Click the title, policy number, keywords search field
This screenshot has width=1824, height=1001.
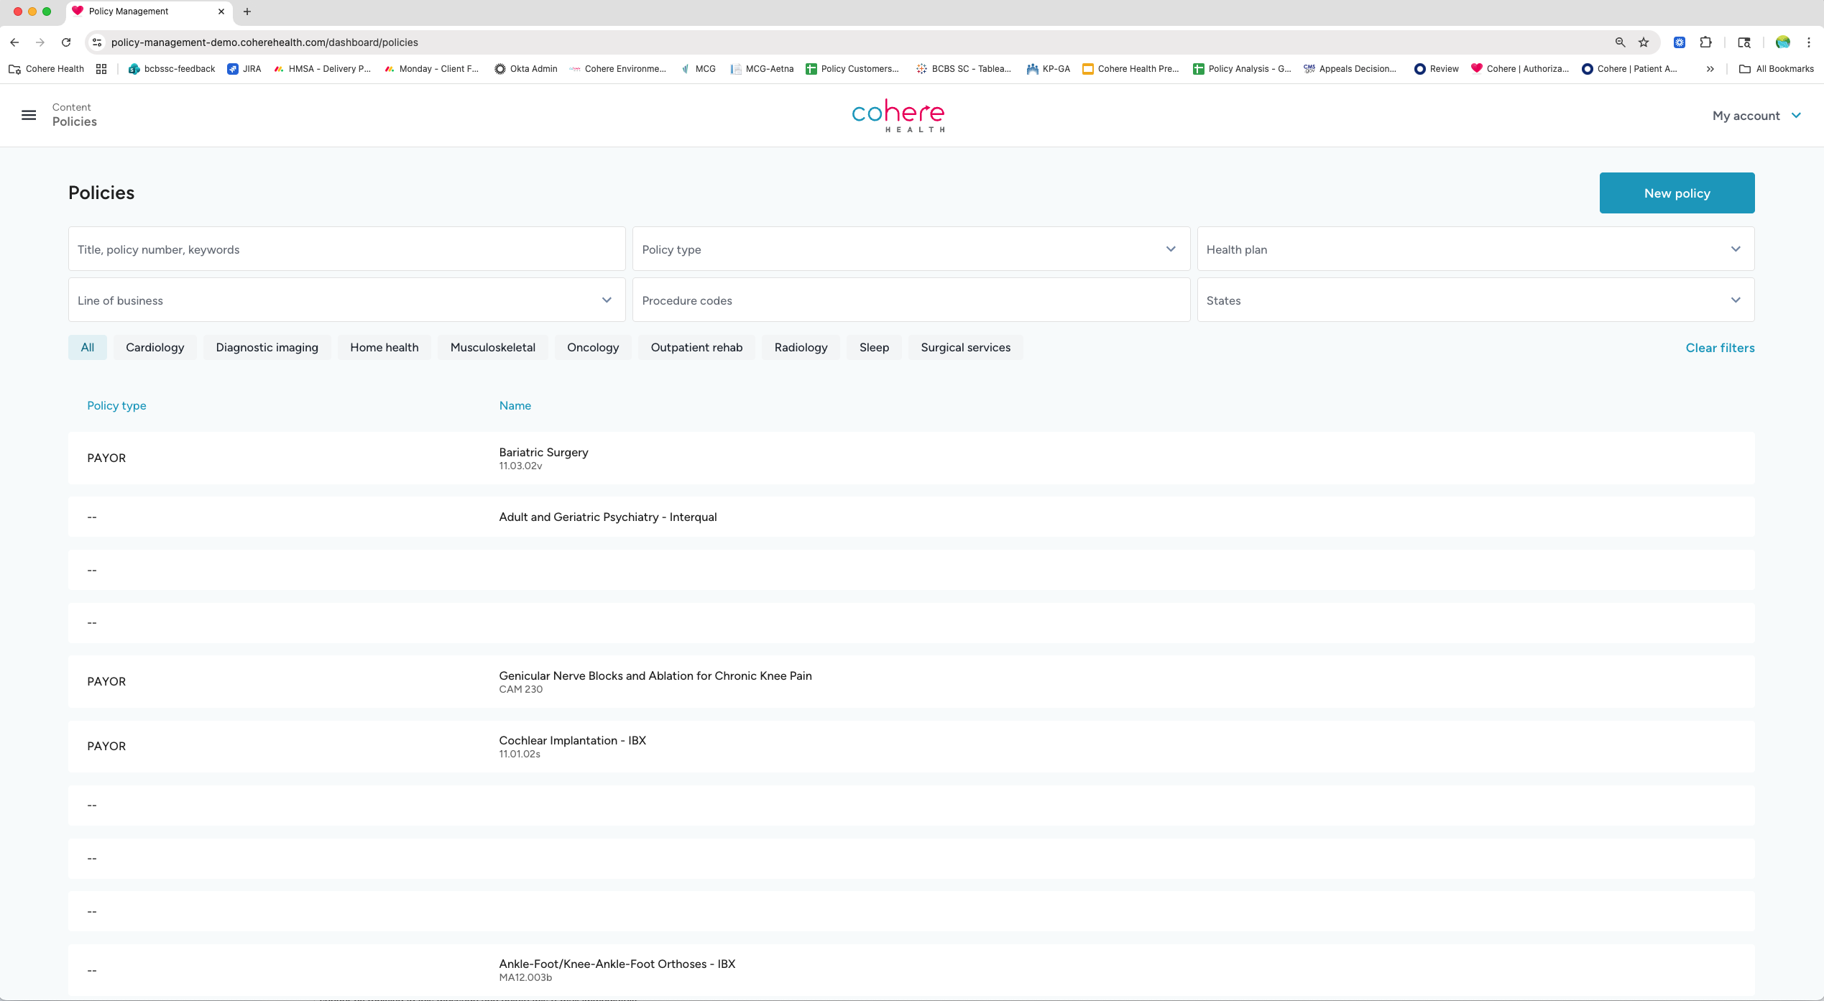(x=346, y=249)
